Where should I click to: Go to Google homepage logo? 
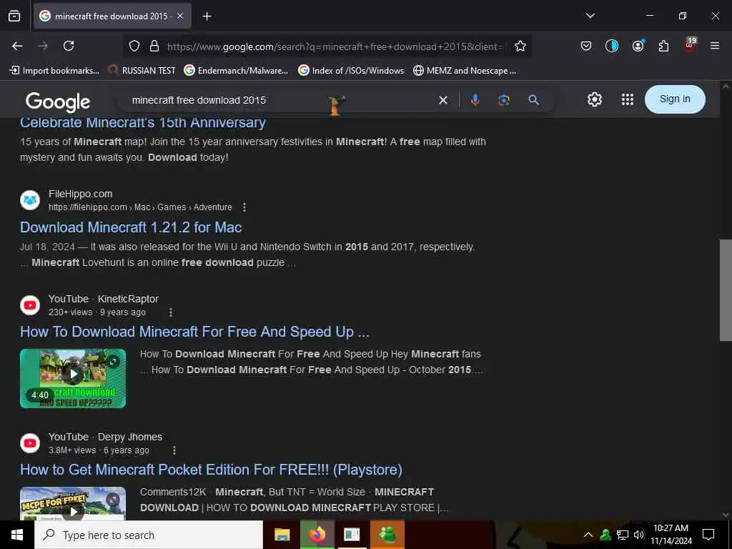(x=58, y=102)
